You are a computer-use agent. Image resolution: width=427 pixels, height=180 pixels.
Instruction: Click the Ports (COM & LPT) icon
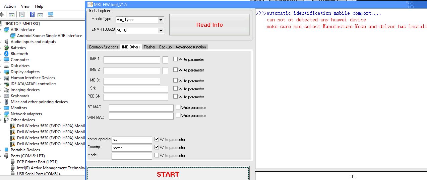pyautogui.click(x=6, y=156)
